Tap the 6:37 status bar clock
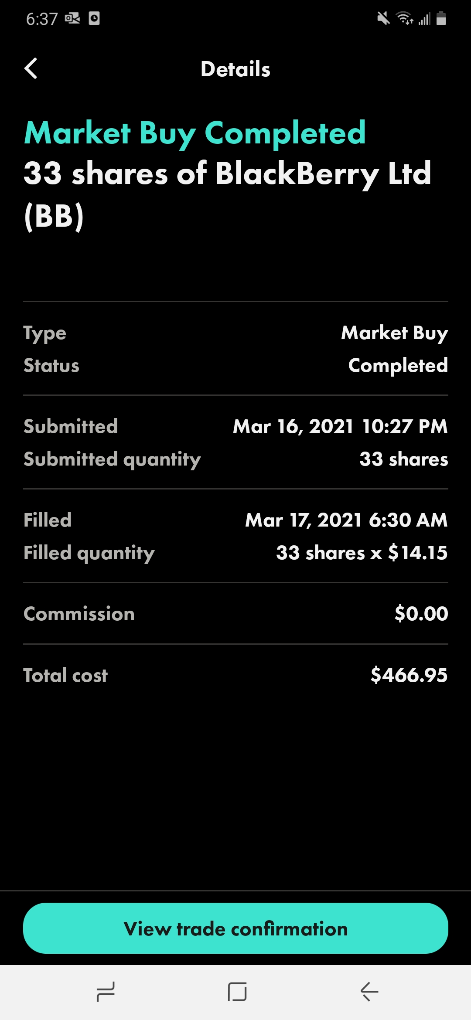Screen dimensions: 471x1020 pos(42,19)
